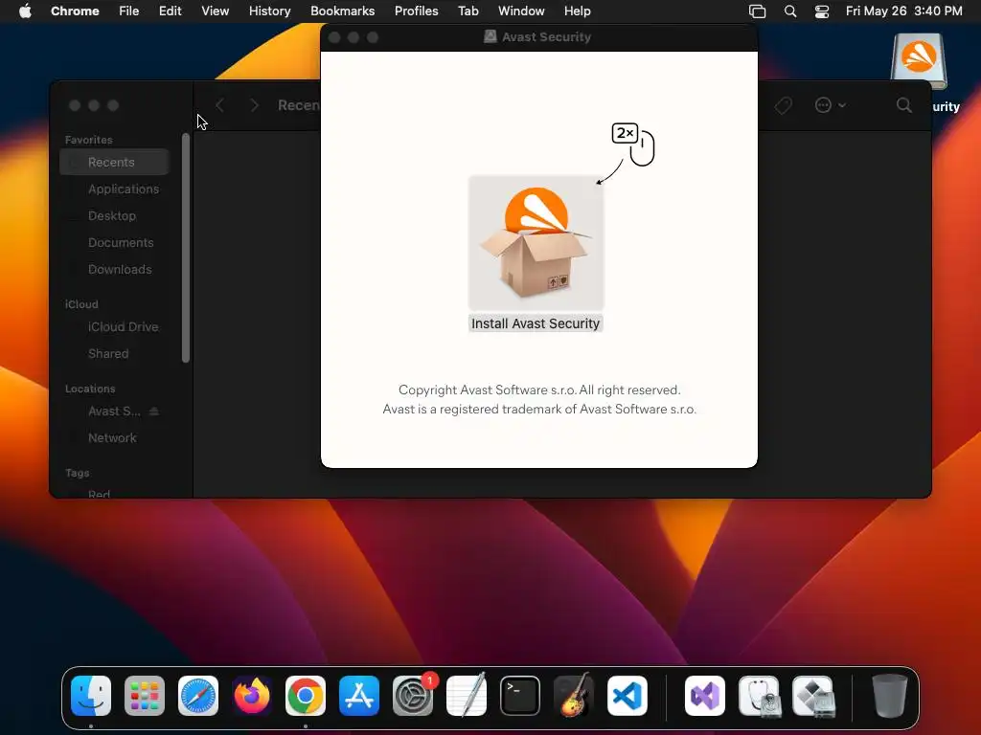Open Finder from the Dock
This screenshot has width=981, height=735.
pos(91,696)
